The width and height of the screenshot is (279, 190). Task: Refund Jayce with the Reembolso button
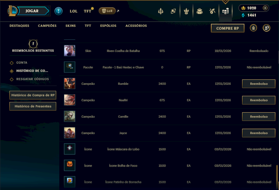(x=259, y=133)
